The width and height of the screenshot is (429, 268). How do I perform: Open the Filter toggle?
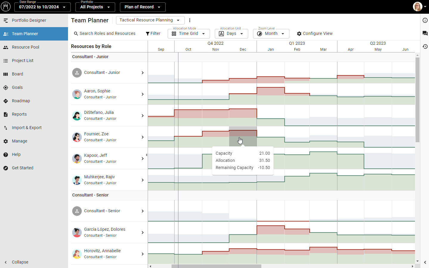pos(153,33)
